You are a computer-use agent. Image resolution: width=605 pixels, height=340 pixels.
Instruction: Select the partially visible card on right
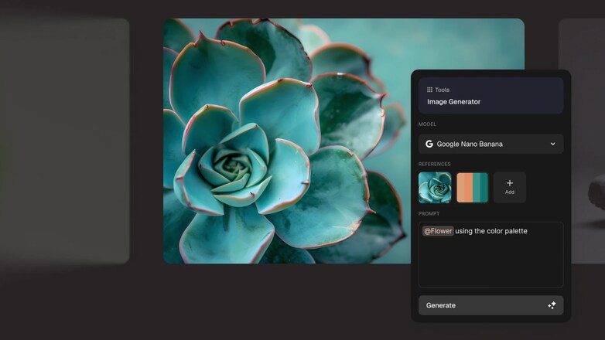584,139
